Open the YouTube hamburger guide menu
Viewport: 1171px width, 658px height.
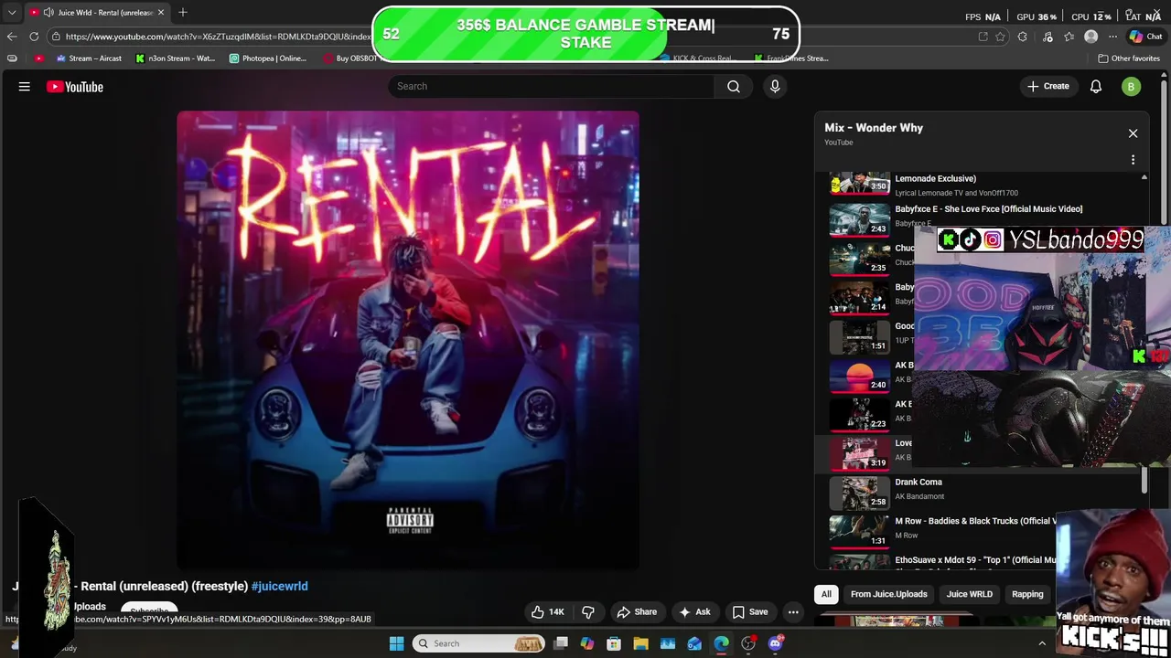tap(25, 87)
